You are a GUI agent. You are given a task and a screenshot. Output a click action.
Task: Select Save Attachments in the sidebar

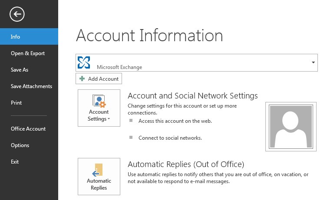click(31, 86)
